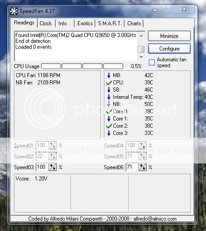Click the Minimize button beside the log
This screenshot has height=231, width=206.
(169, 36)
